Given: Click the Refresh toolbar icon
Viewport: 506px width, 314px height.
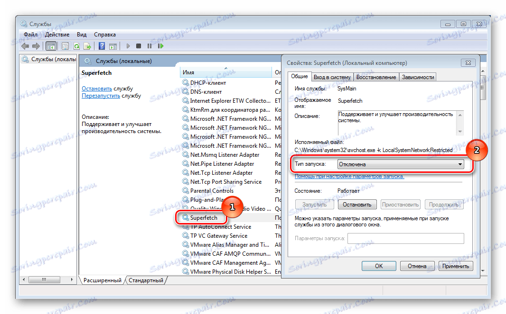Looking at the screenshot, I should pyautogui.click(x=76, y=46).
